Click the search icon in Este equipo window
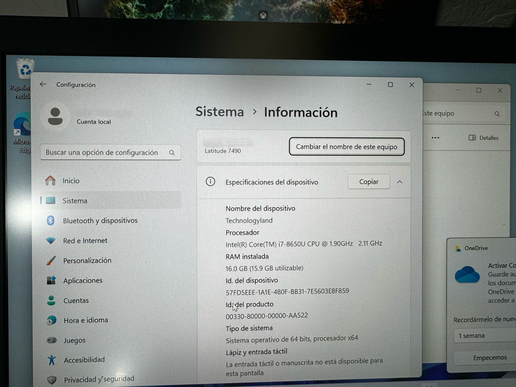The image size is (516, 387). [x=497, y=114]
